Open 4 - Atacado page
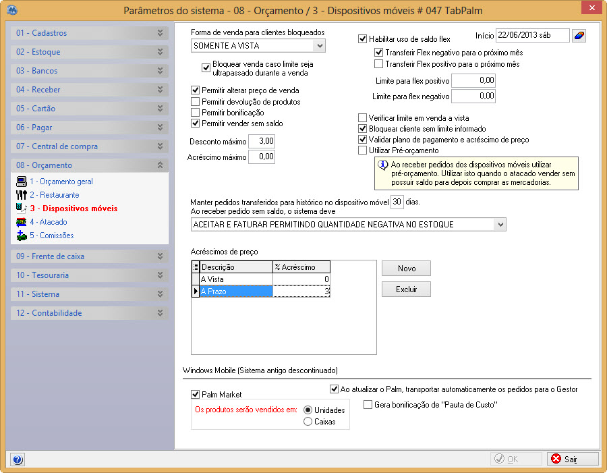The image size is (607, 473). [49, 222]
